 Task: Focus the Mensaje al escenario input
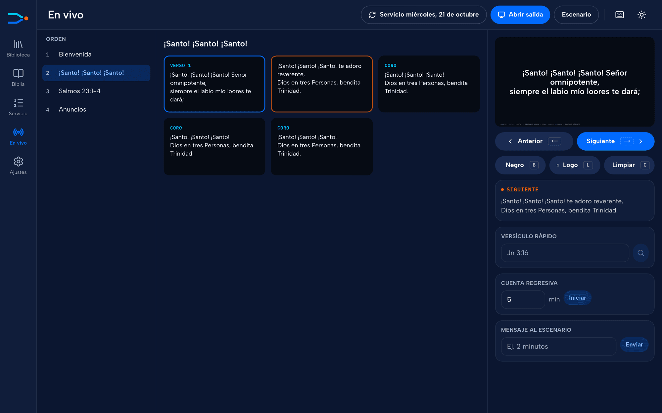point(558,346)
